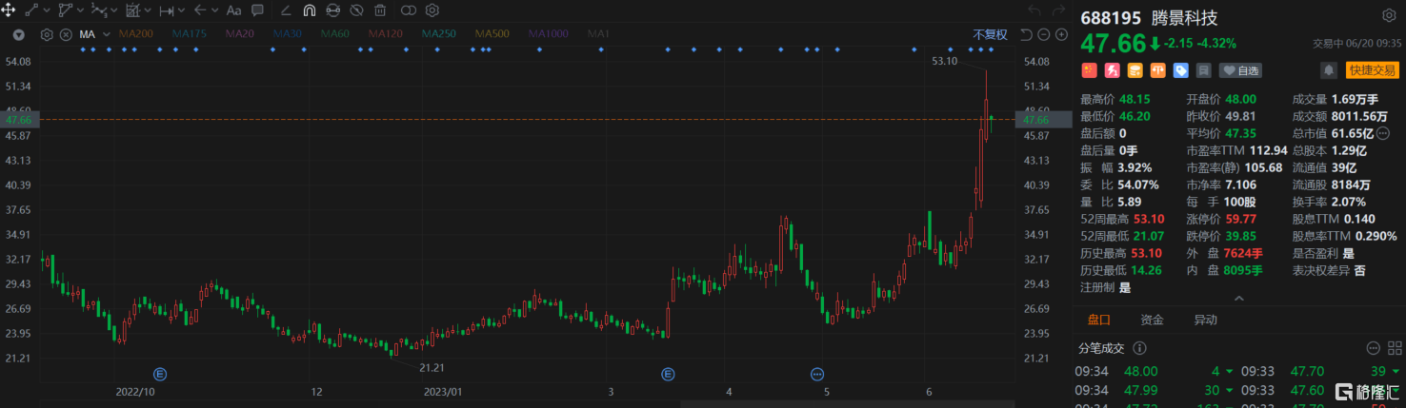Expand the polyline tool options arrow
1406x408 pixels.
click(x=80, y=10)
